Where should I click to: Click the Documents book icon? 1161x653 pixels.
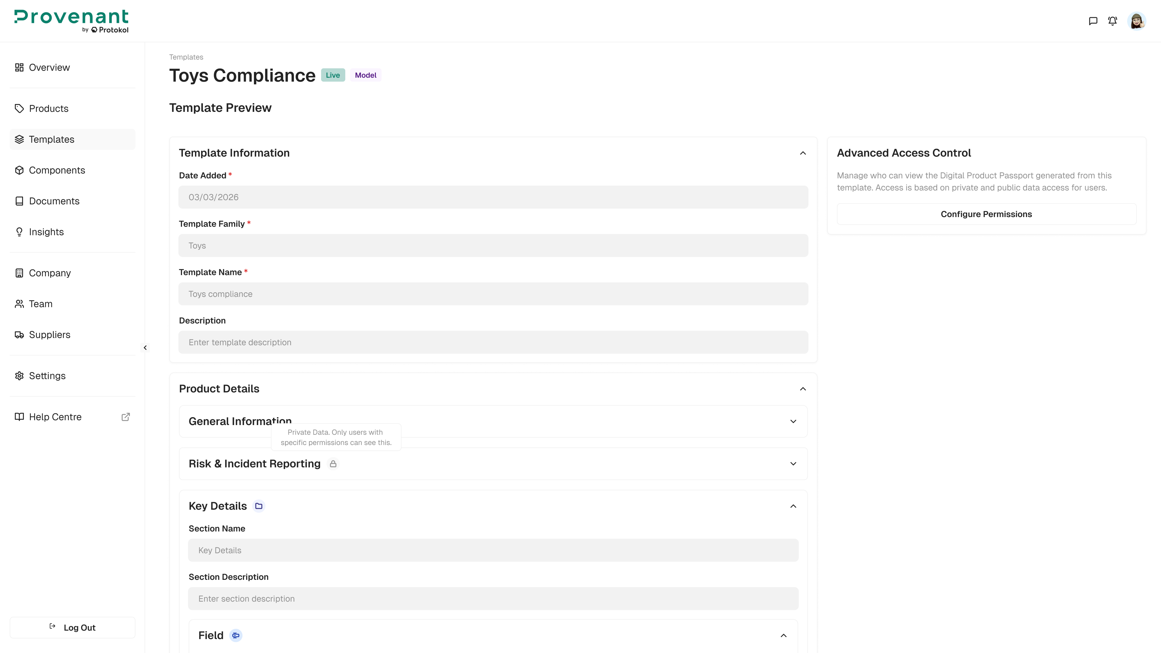(19, 201)
